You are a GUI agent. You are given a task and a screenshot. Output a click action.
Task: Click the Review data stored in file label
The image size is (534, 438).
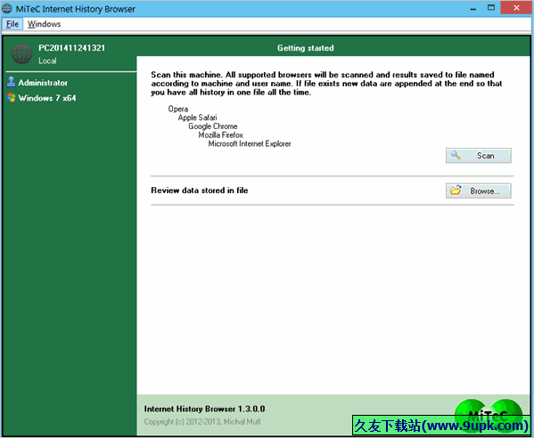coord(199,191)
